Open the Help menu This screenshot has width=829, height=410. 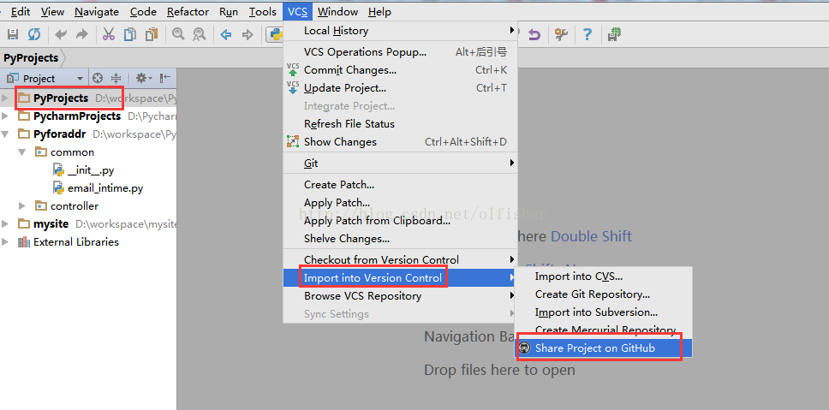[x=379, y=12]
